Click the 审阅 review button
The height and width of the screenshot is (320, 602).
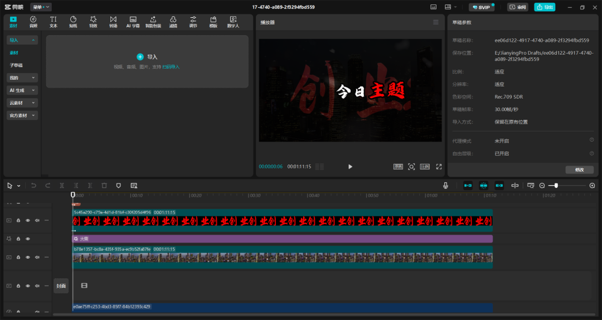518,7
